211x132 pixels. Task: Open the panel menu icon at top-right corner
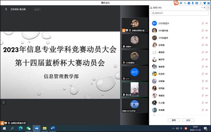click(x=208, y=8)
